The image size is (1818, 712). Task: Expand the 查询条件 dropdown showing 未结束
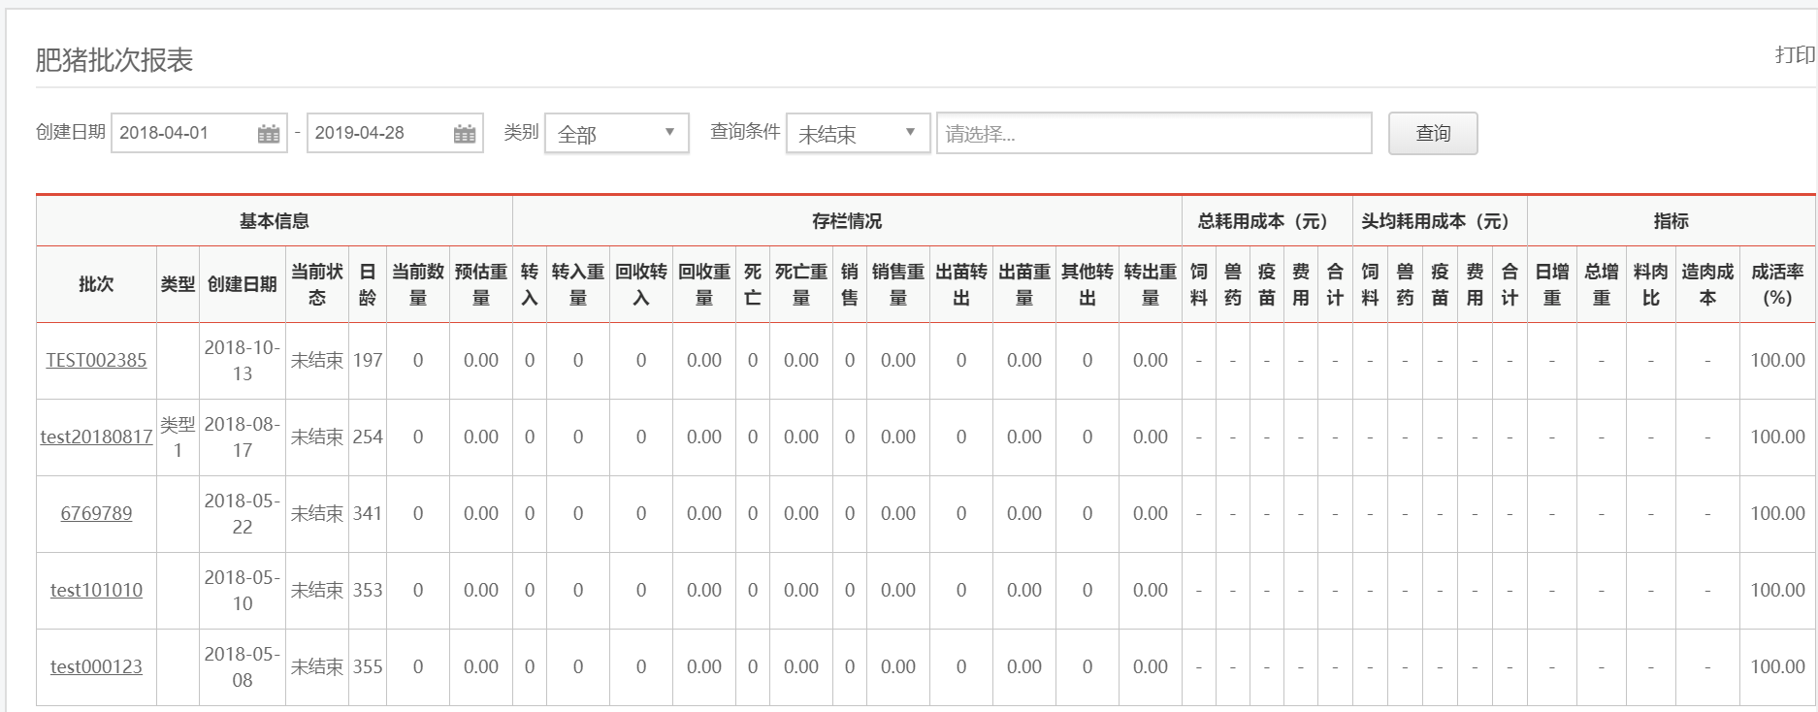[857, 134]
